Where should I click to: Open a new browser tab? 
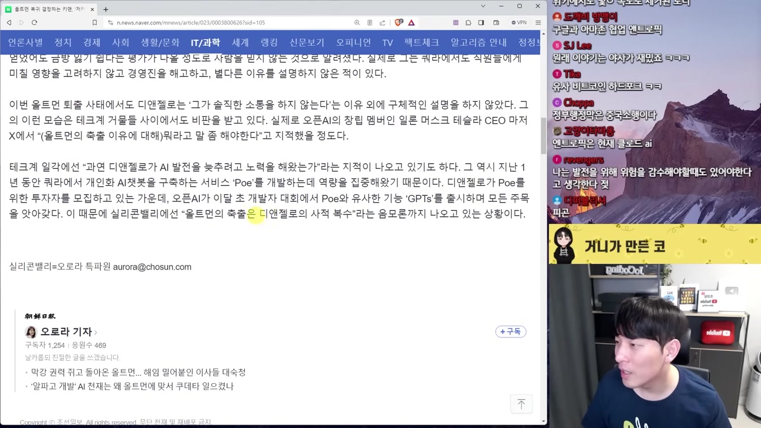click(x=106, y=9)
